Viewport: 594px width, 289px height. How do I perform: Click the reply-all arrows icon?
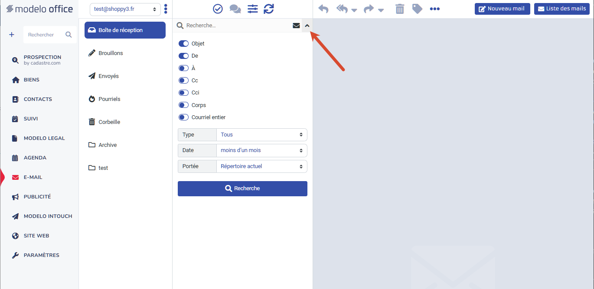(x=342, y=9)
